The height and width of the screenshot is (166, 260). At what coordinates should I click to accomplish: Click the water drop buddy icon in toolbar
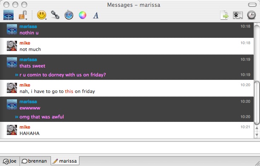tap(8, 15)
